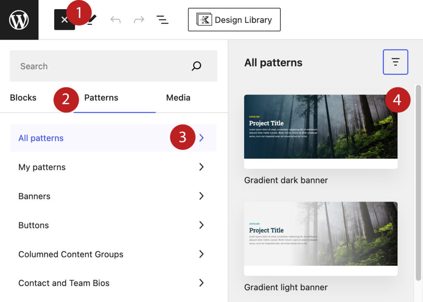Open the Banners pattern category

113,196
